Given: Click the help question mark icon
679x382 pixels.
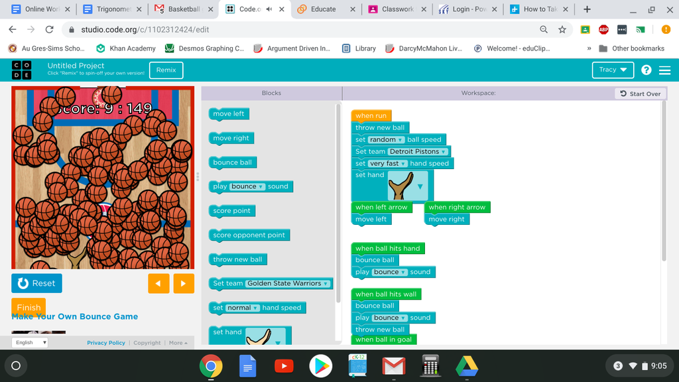Looking at the screenshot, I should (x=646, y=70).
